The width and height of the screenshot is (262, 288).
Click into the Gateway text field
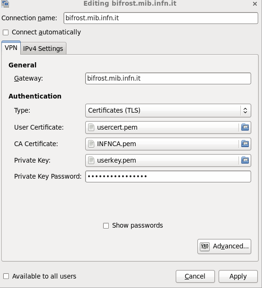coord(168,78)
